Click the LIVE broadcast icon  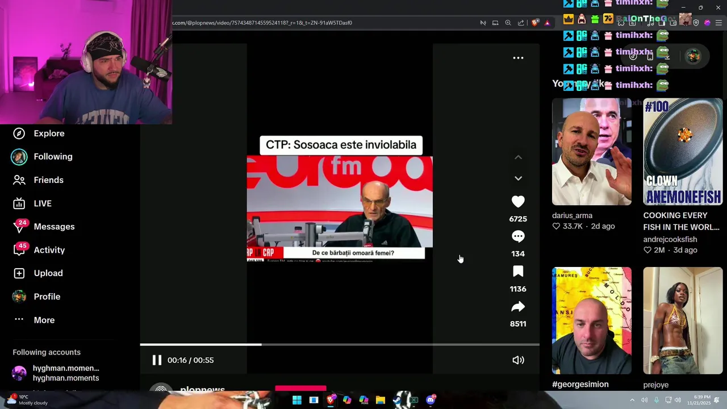(x=19, y=203)
